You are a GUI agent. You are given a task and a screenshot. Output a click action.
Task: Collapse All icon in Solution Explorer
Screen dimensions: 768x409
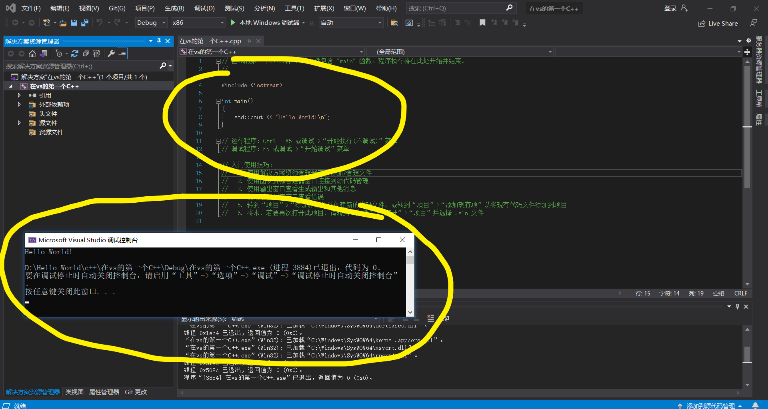pos(86,54)
